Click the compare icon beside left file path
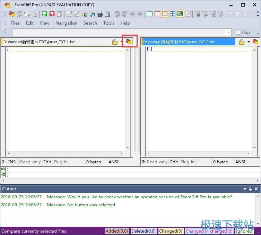261x235 pixels. (x=129, y=42)
